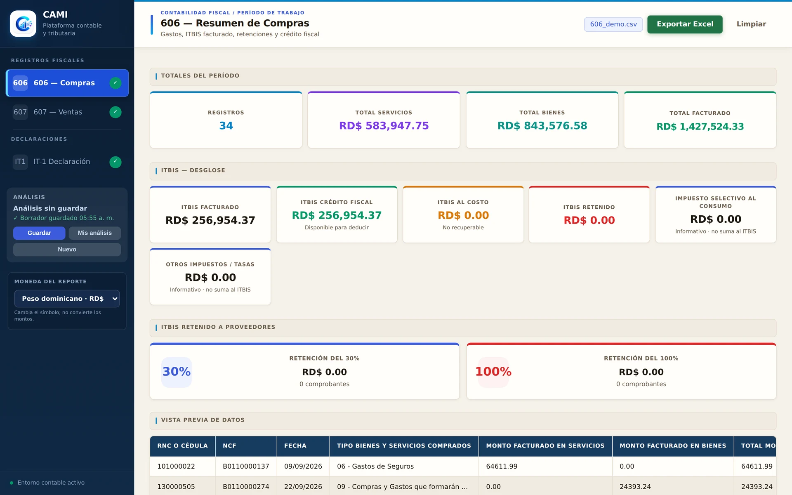Image resolution: width=792 pixels, height=495 pixels.
Task: Click the 100% retention badge
Action: point(493,372)
